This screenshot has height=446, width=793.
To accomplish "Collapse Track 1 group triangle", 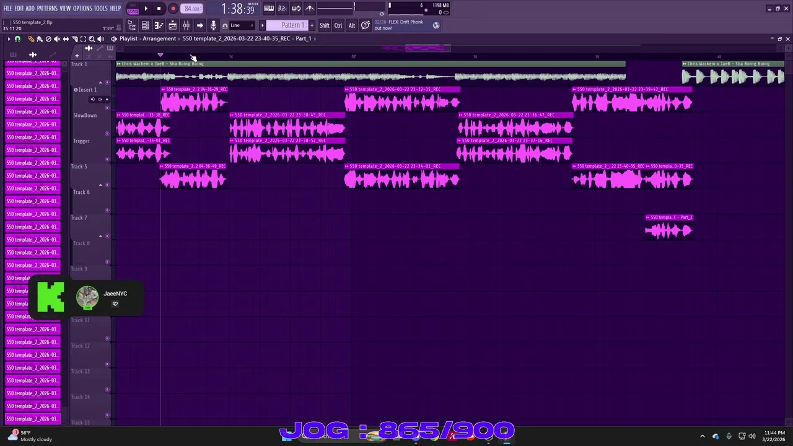I will point(100,82).
